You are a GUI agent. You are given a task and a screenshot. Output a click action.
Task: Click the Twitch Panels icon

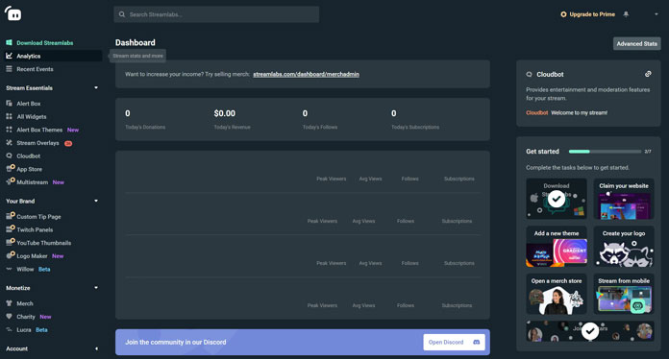click(x=11, y=229)
